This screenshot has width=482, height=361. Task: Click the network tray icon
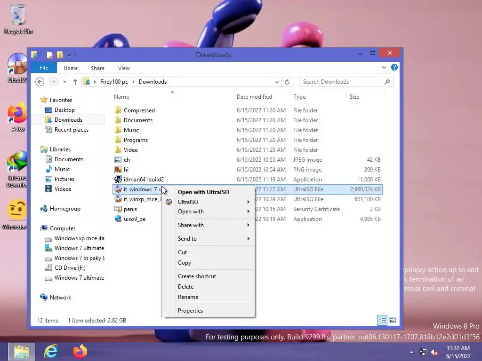coord(423,352)
